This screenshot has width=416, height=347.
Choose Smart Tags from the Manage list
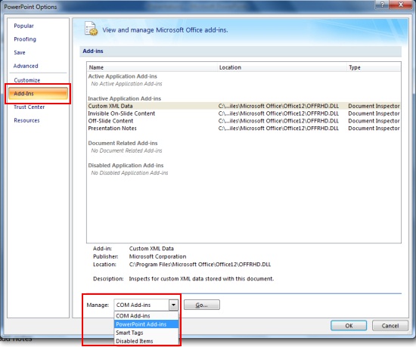147,333
